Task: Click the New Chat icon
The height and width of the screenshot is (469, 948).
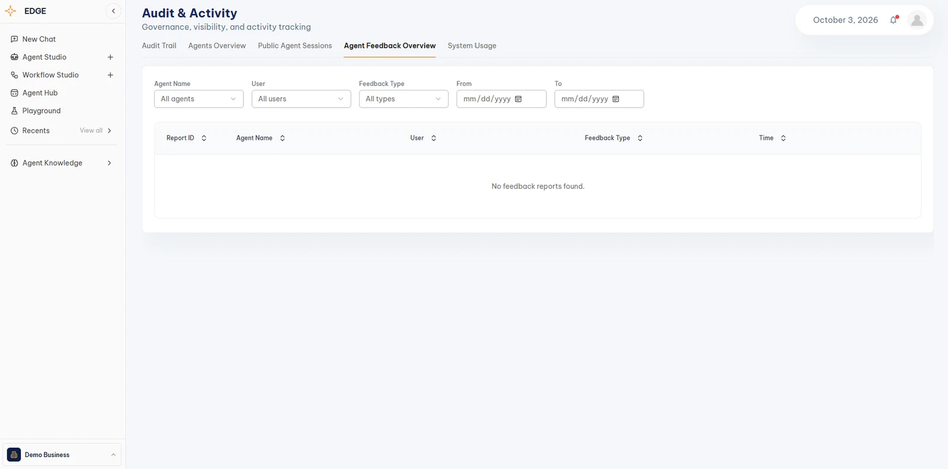Action: coord(14,39)
